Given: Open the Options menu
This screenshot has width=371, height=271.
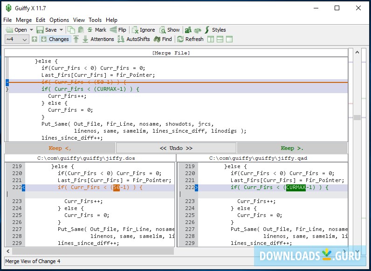Looking at the screenshot, I should pos(59,20).
